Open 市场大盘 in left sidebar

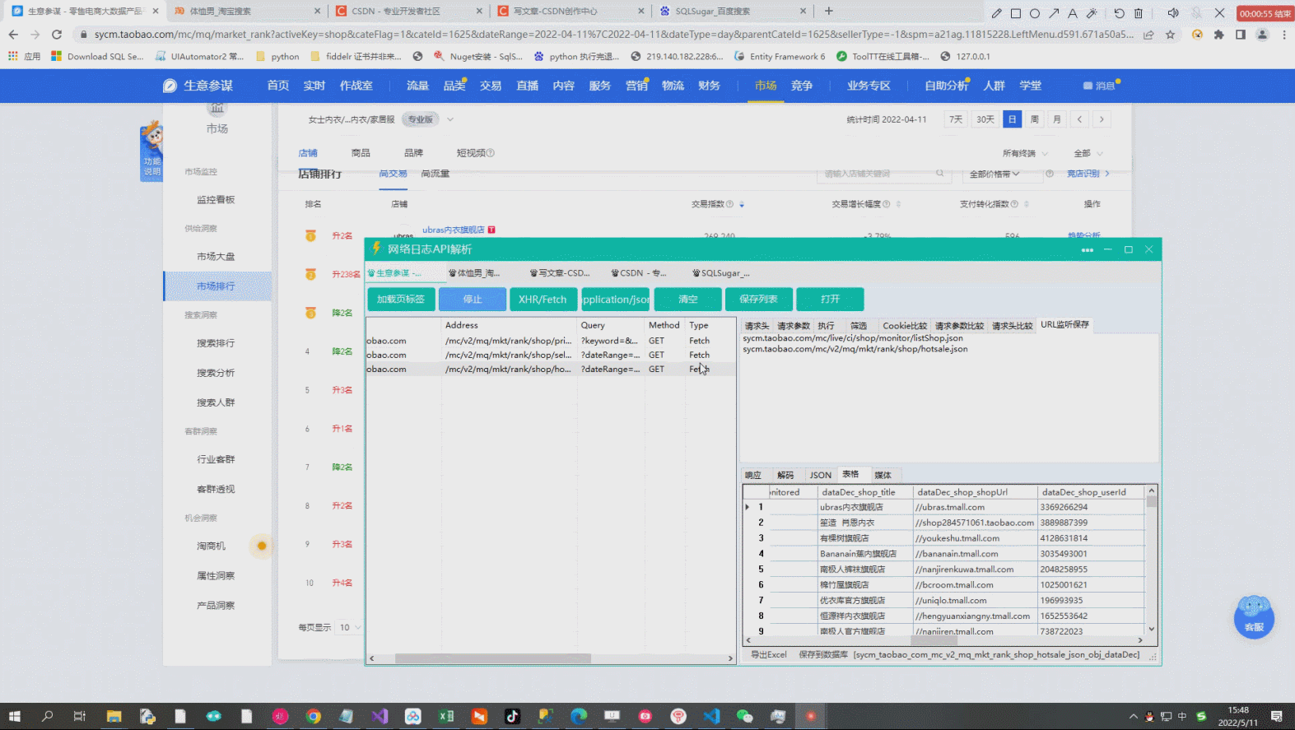tap(216, 257)
